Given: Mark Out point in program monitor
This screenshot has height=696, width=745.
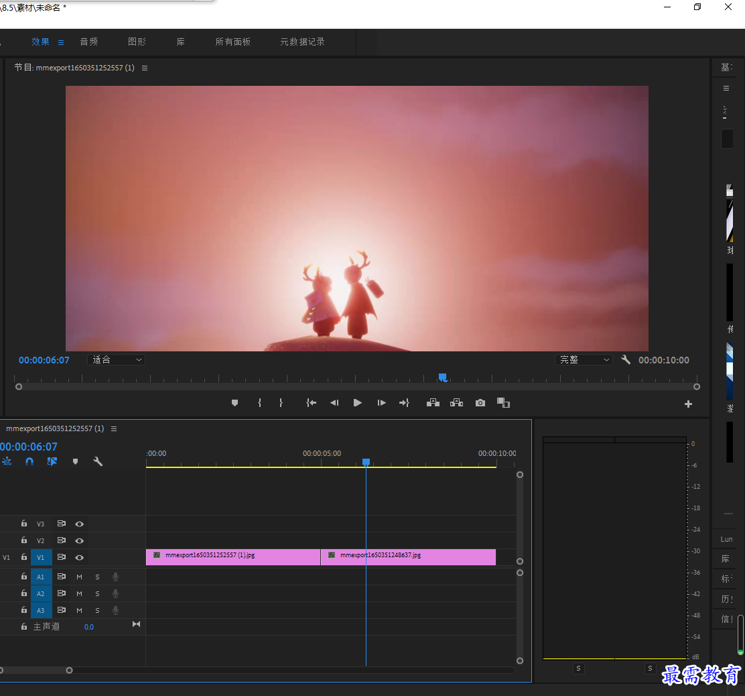Looking at the screenshot, I should [x=281, y=403].
